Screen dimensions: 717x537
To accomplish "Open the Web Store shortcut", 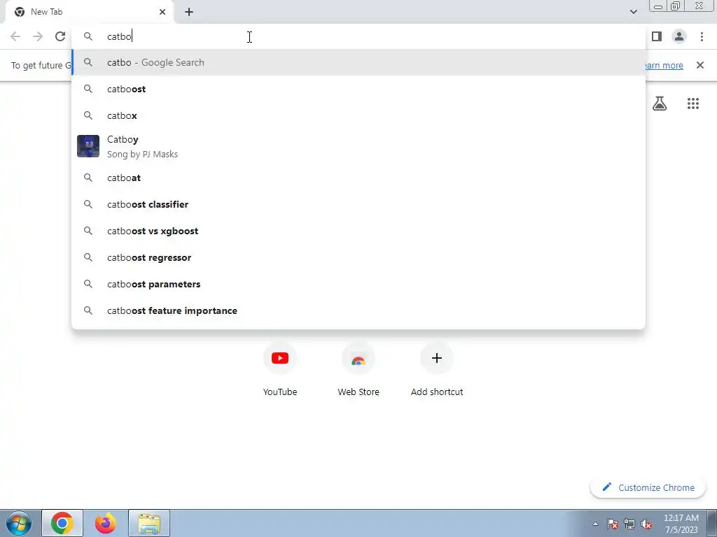I will coord(358,371).
